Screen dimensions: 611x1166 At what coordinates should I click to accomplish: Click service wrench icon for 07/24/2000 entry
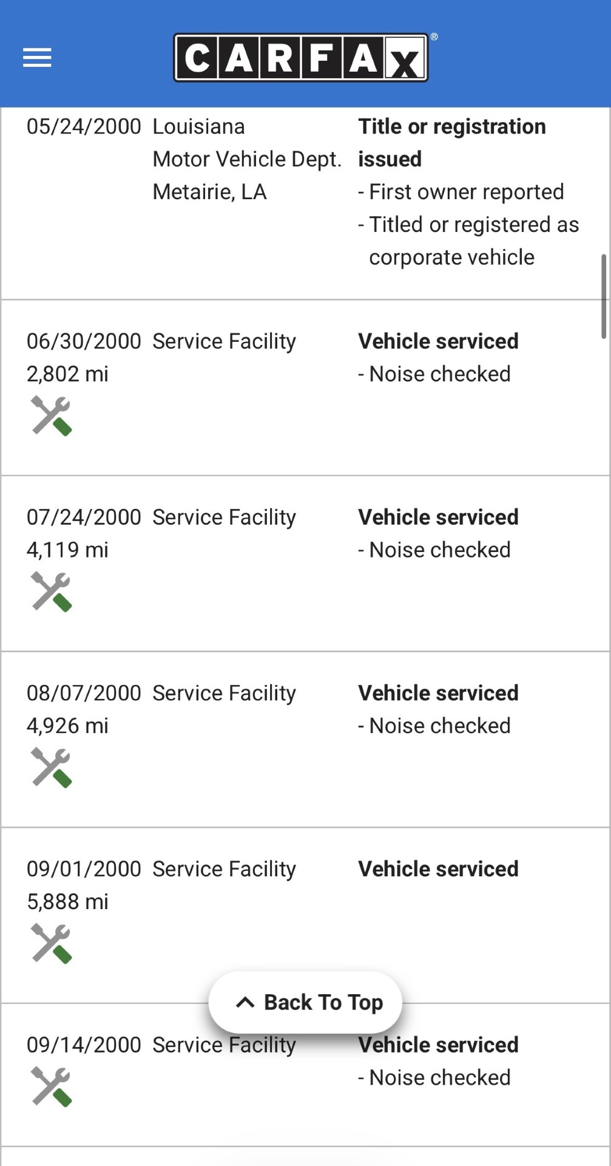(x=52, y=592)
